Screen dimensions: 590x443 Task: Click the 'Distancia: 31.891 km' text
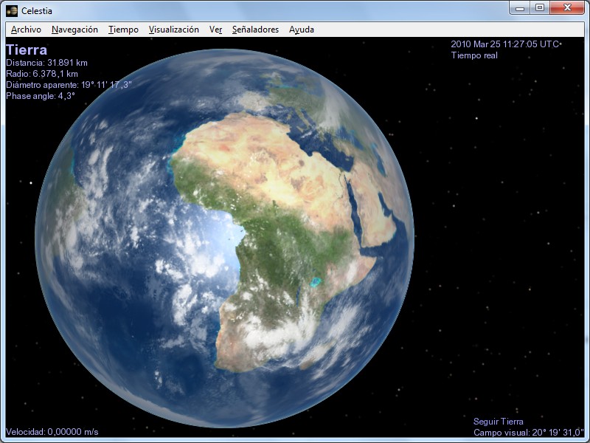46,63
